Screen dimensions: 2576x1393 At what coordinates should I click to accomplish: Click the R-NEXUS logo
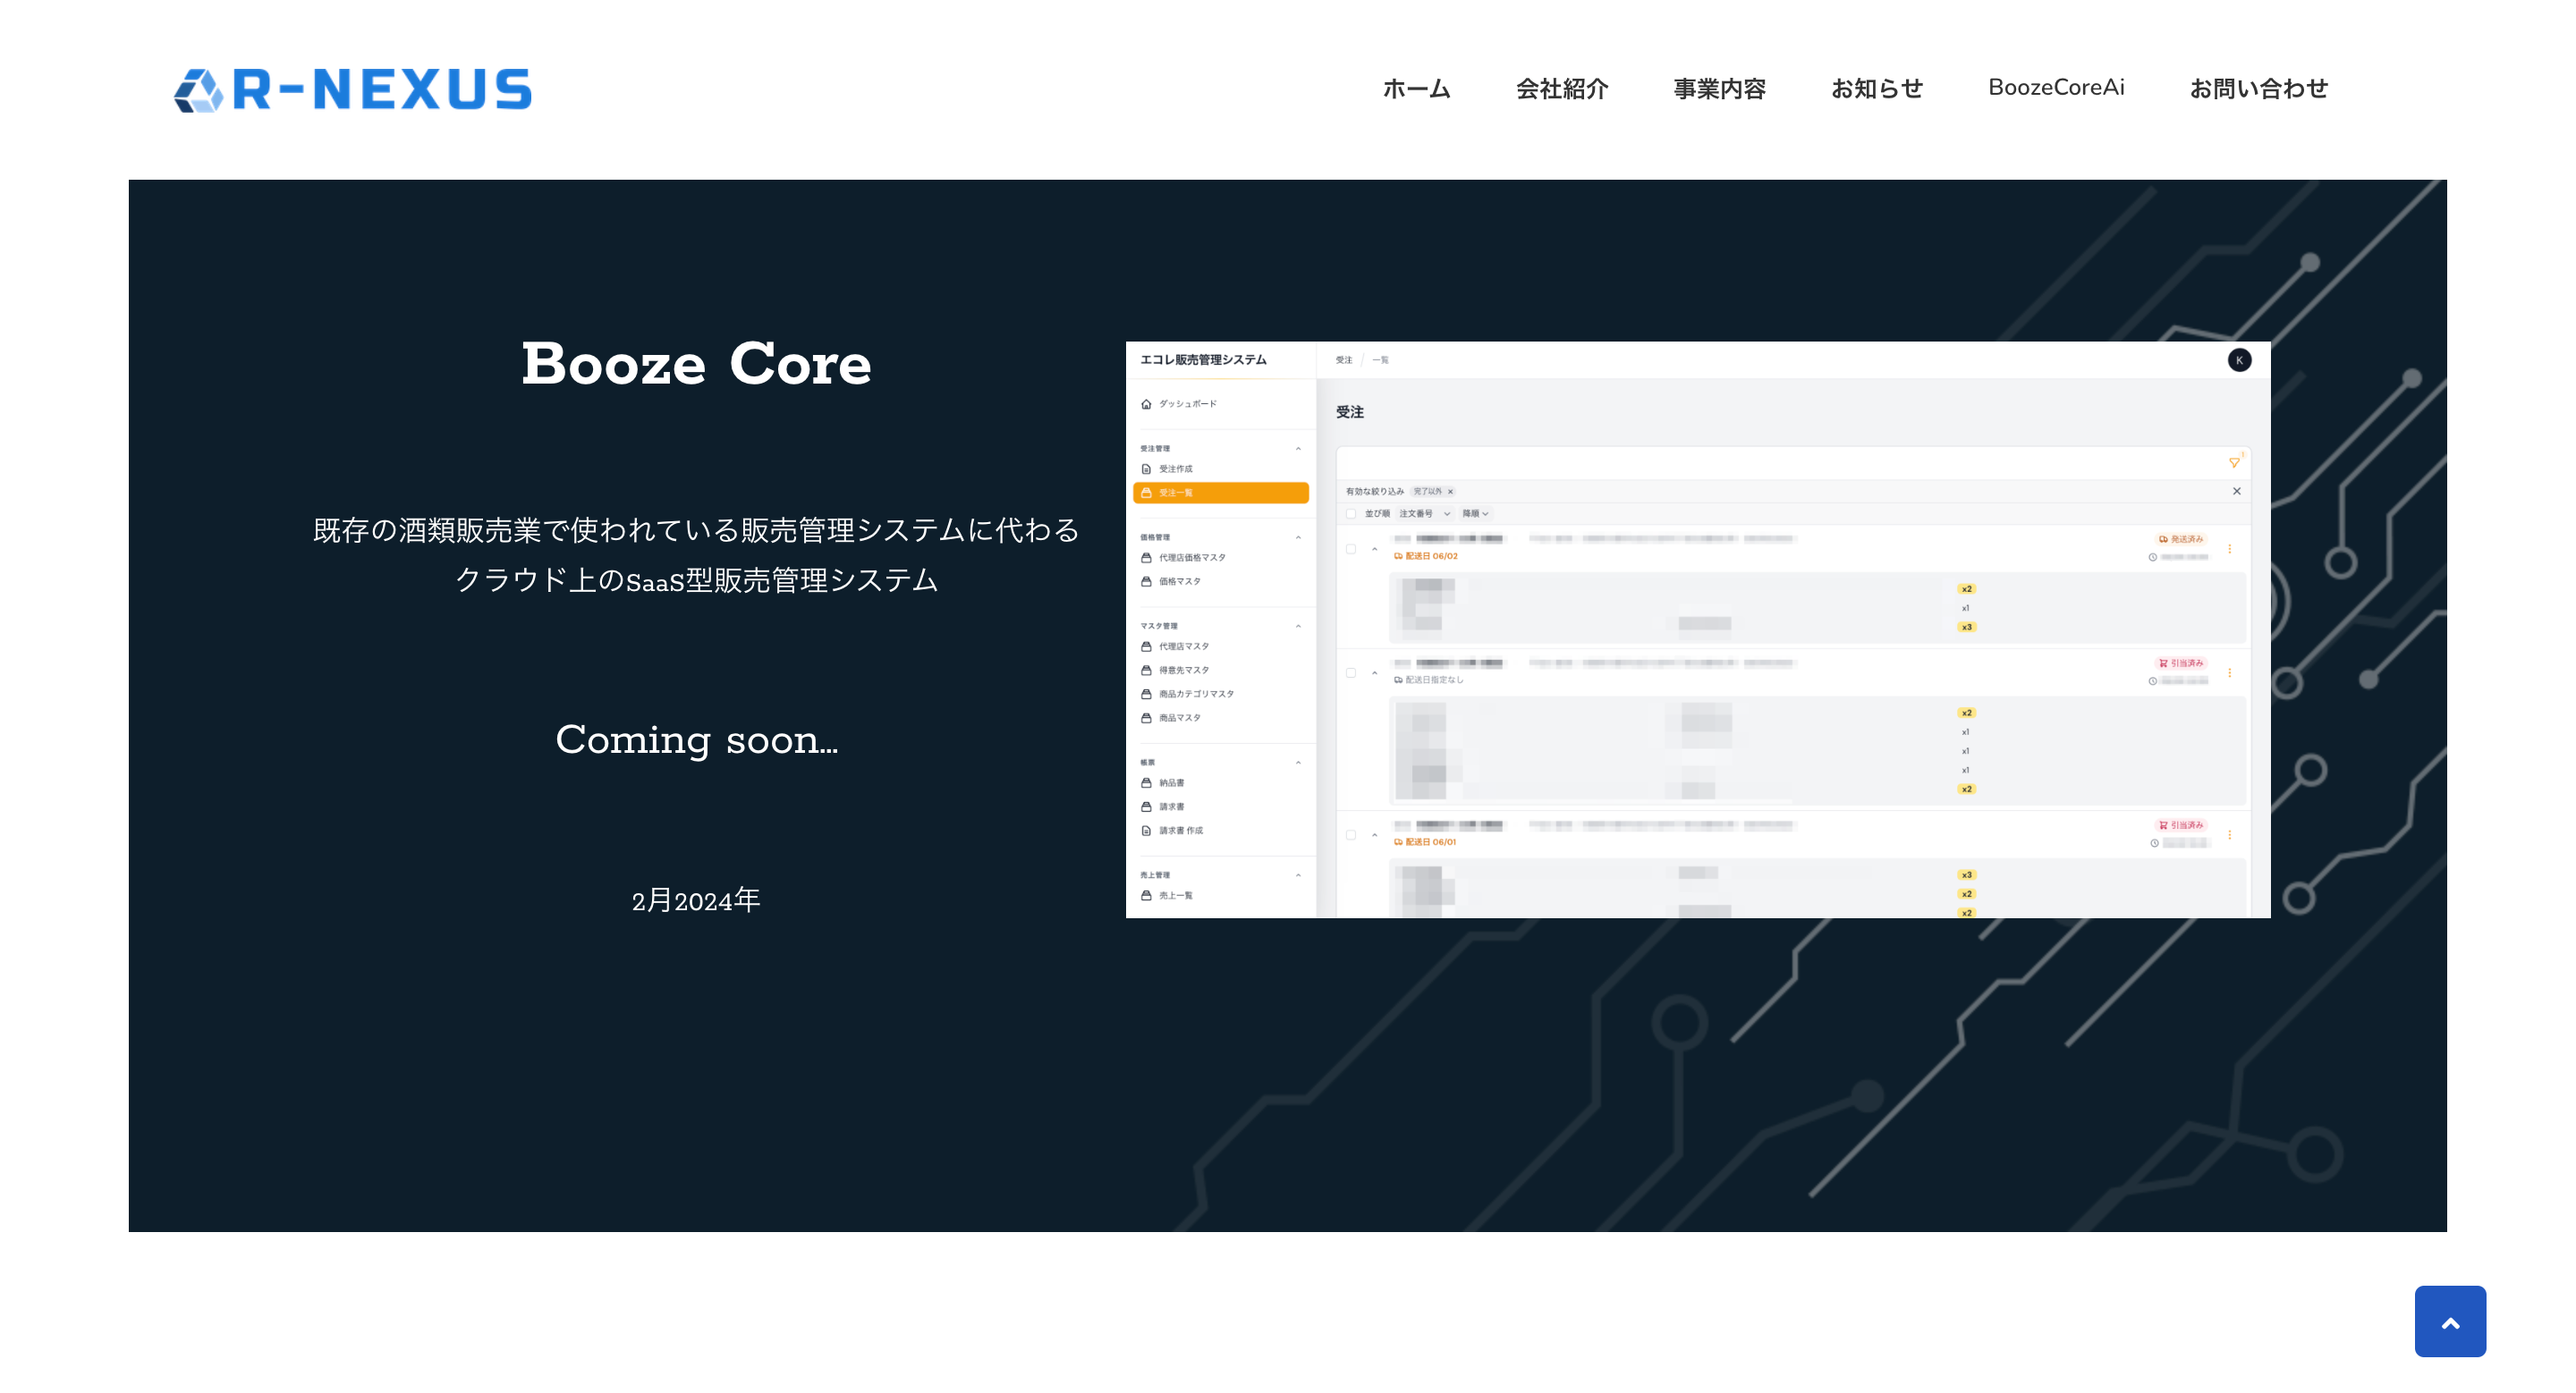353,90
